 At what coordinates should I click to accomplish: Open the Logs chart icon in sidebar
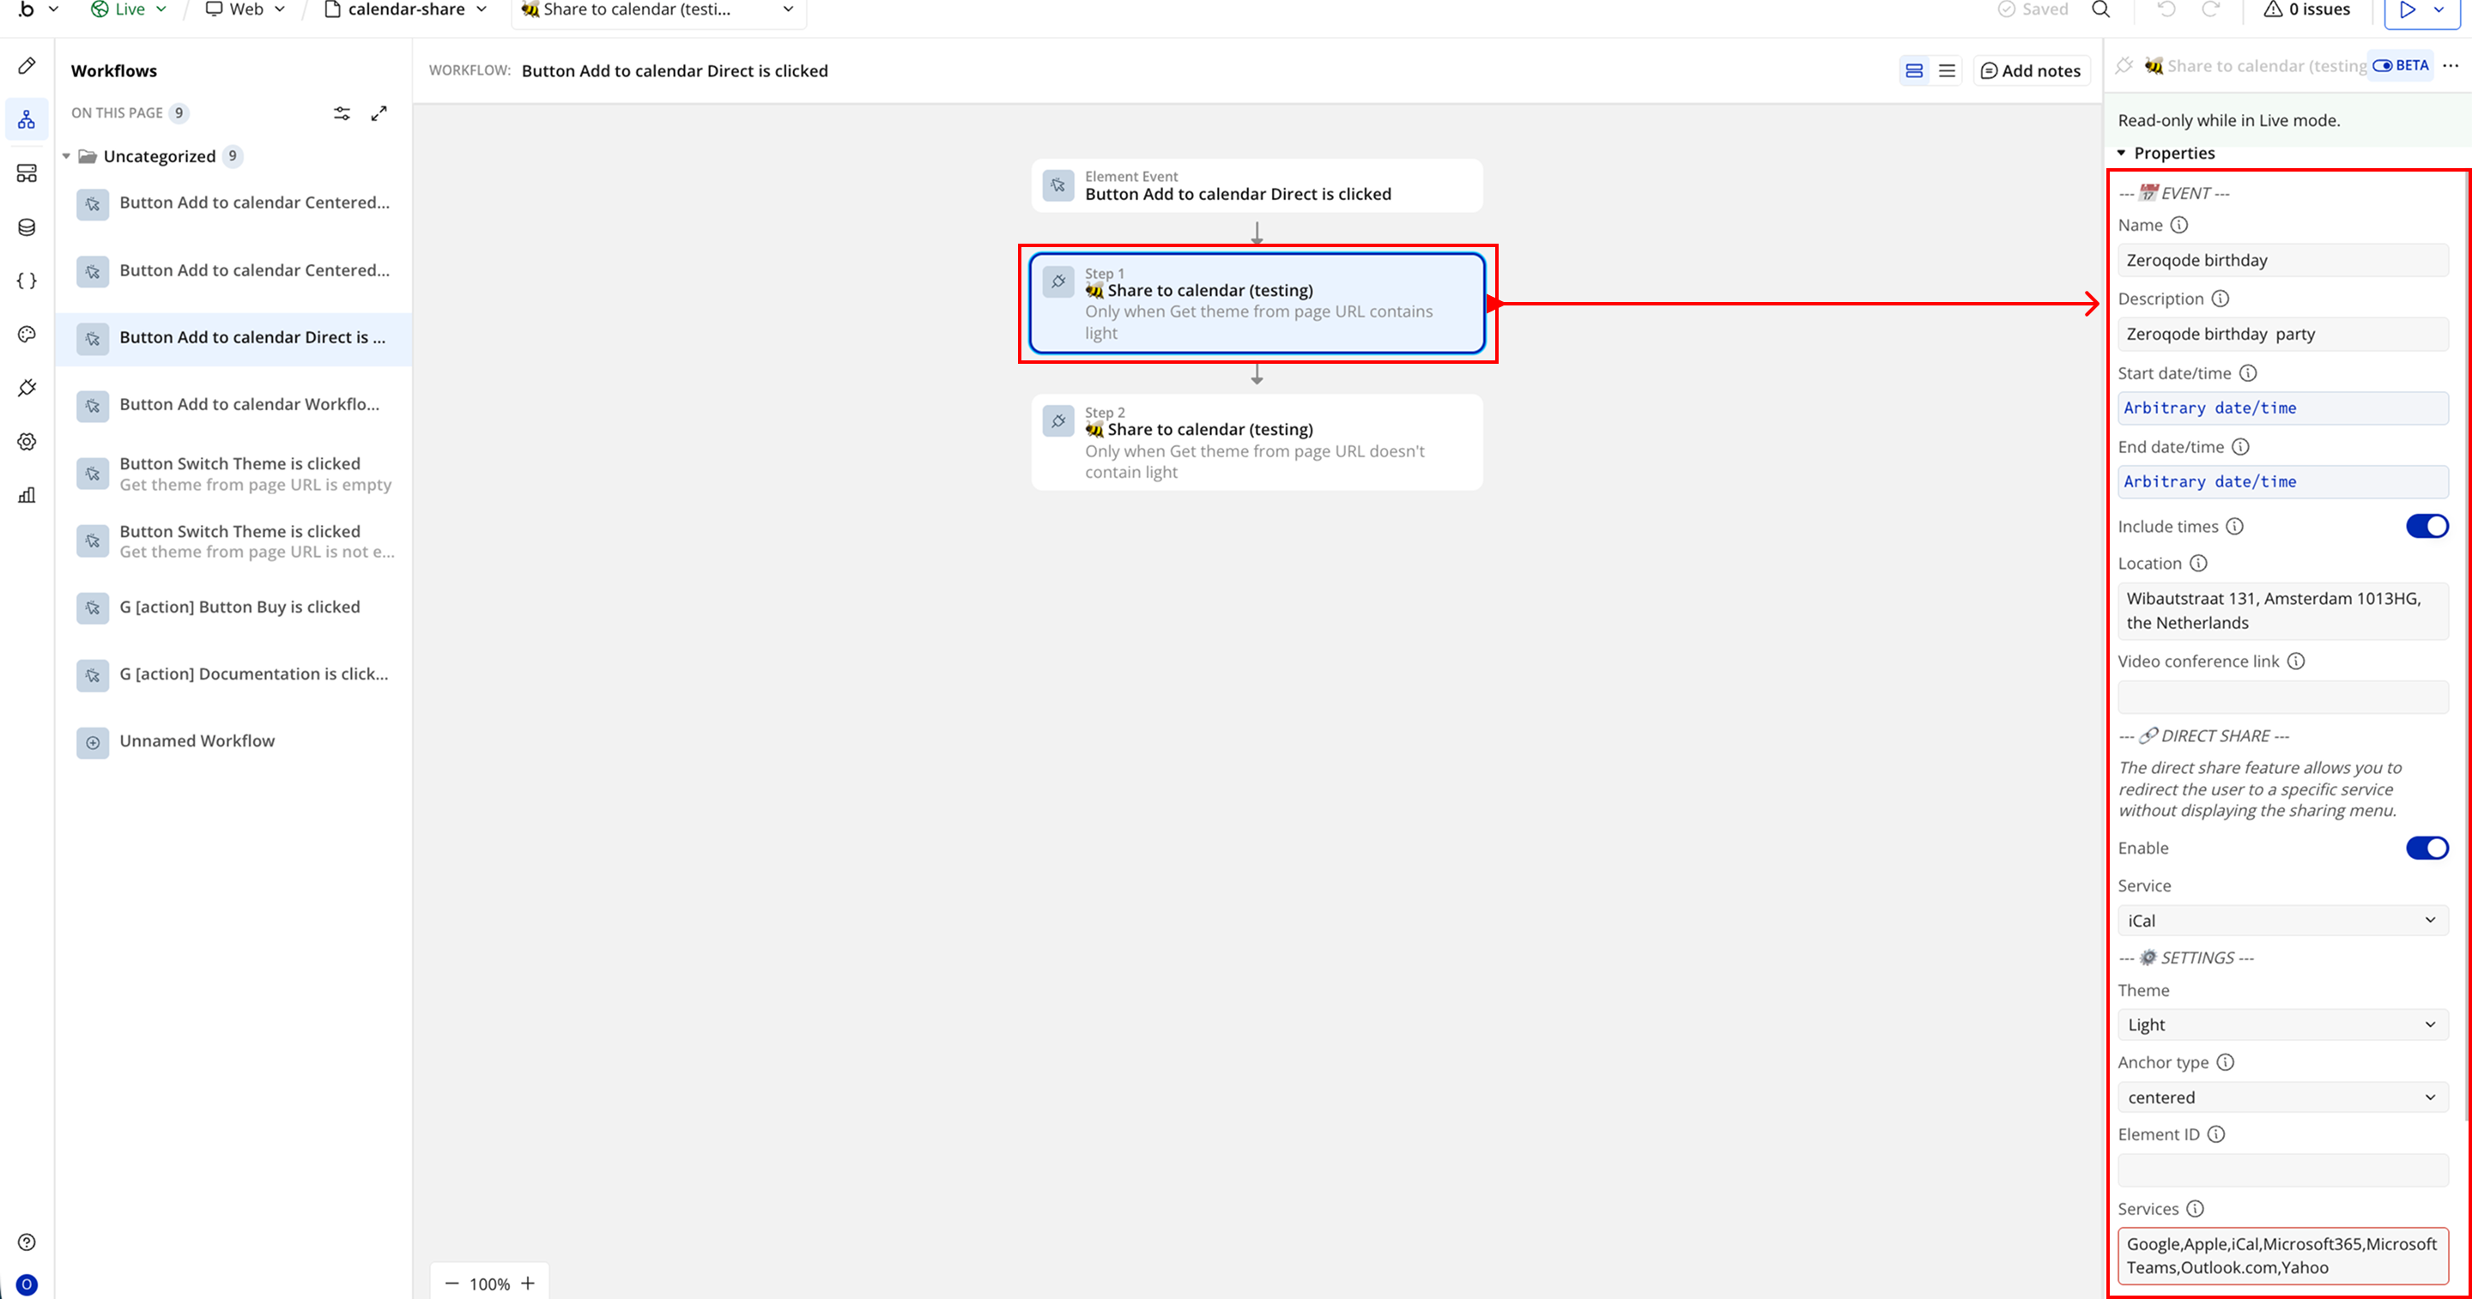click(x=27, y=495)
